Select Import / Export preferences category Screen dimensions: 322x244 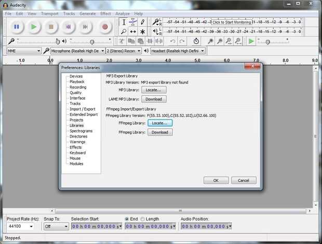83,109
